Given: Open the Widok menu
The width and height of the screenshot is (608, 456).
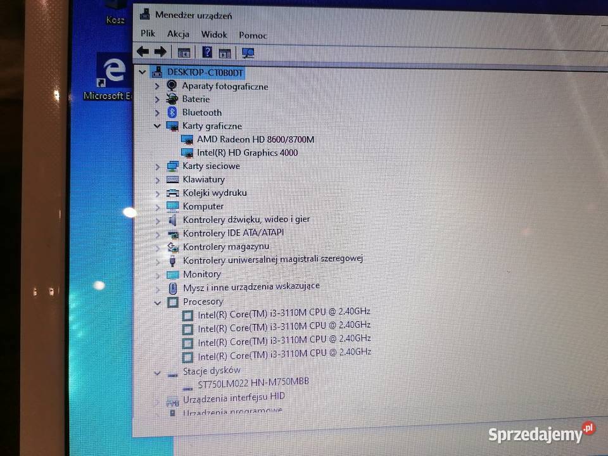Looking at the screenshot, I should (214, 34).
